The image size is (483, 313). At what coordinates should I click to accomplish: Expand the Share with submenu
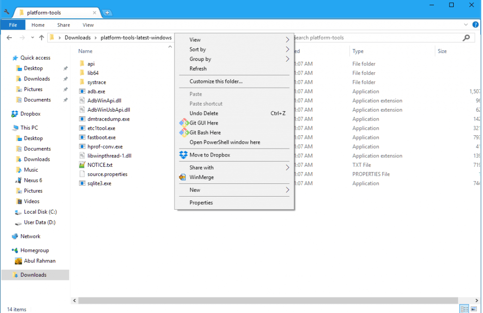(234, 167)
